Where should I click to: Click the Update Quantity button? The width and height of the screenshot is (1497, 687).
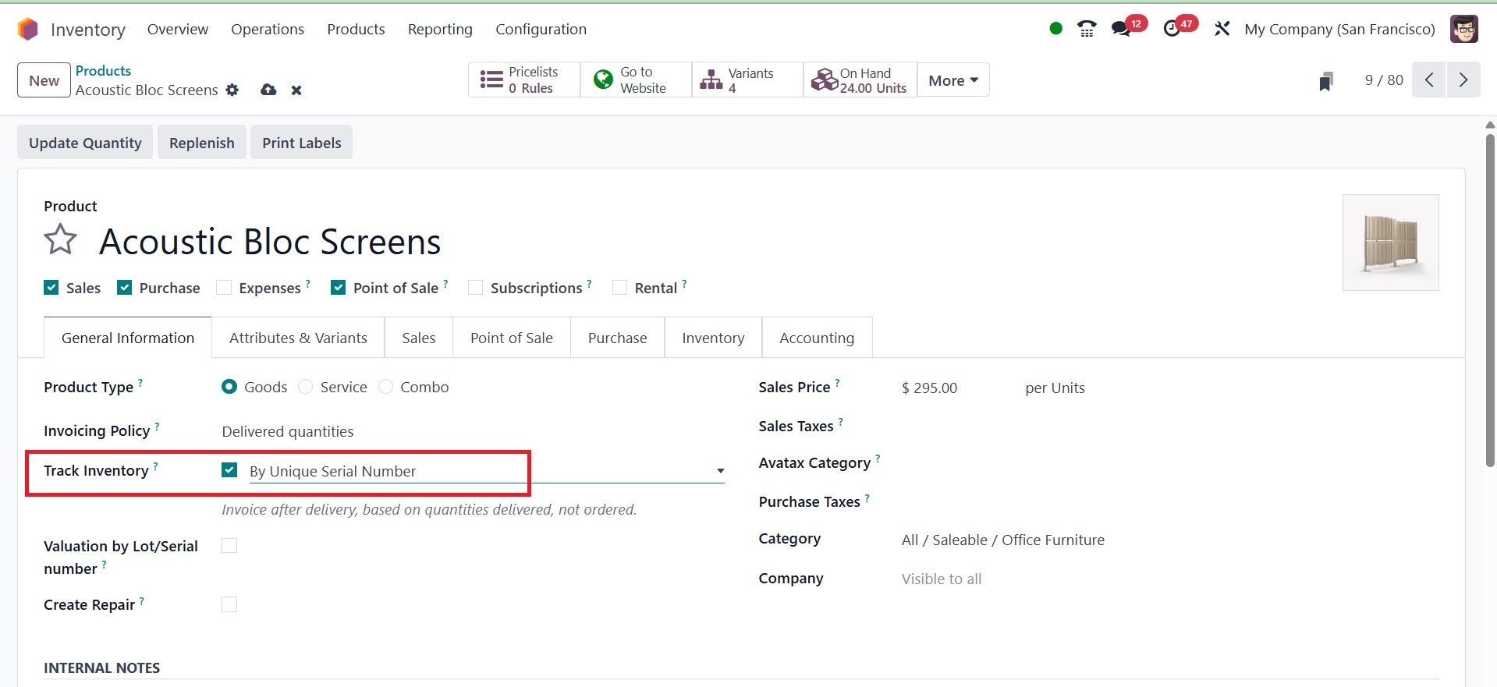85,143
